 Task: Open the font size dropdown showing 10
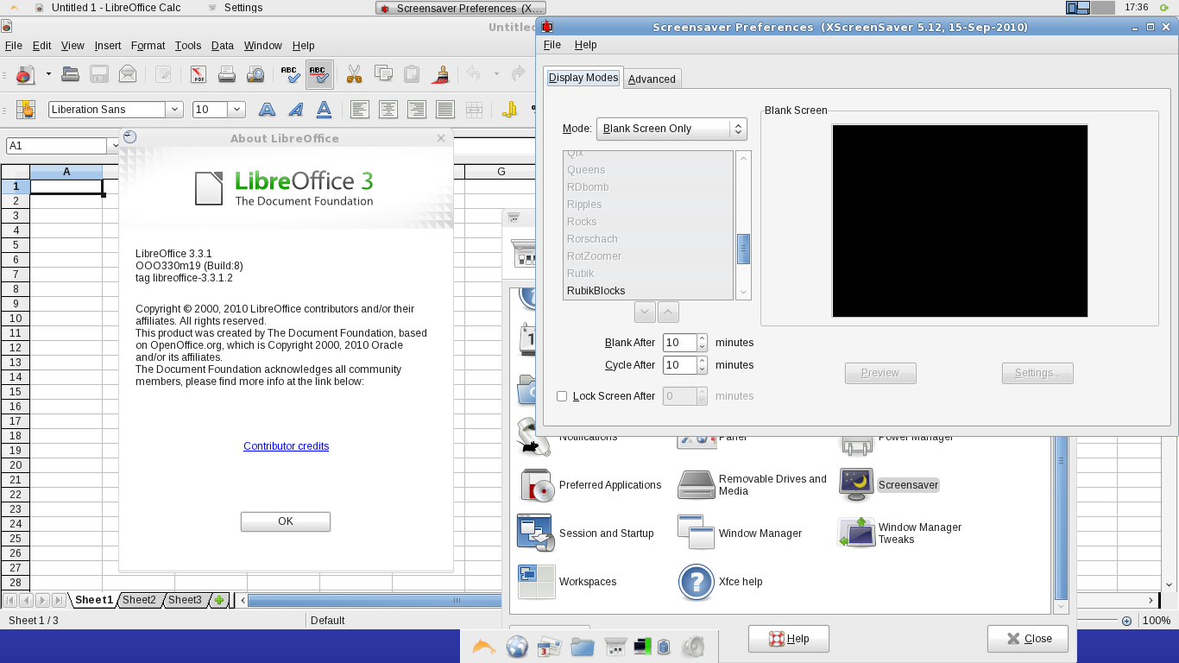237,110
